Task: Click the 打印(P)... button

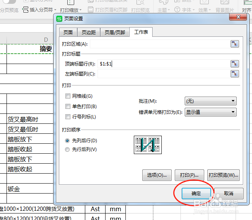Action: (189, 175)
